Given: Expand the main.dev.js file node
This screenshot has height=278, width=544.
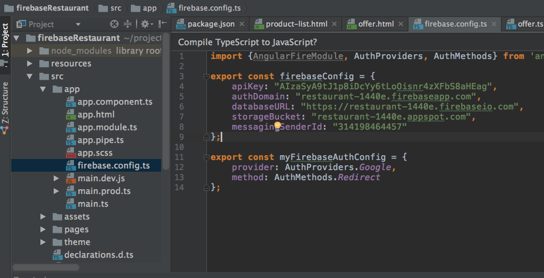Looking at the screenshot, I should pyautogui.click(x=56, y=179).
